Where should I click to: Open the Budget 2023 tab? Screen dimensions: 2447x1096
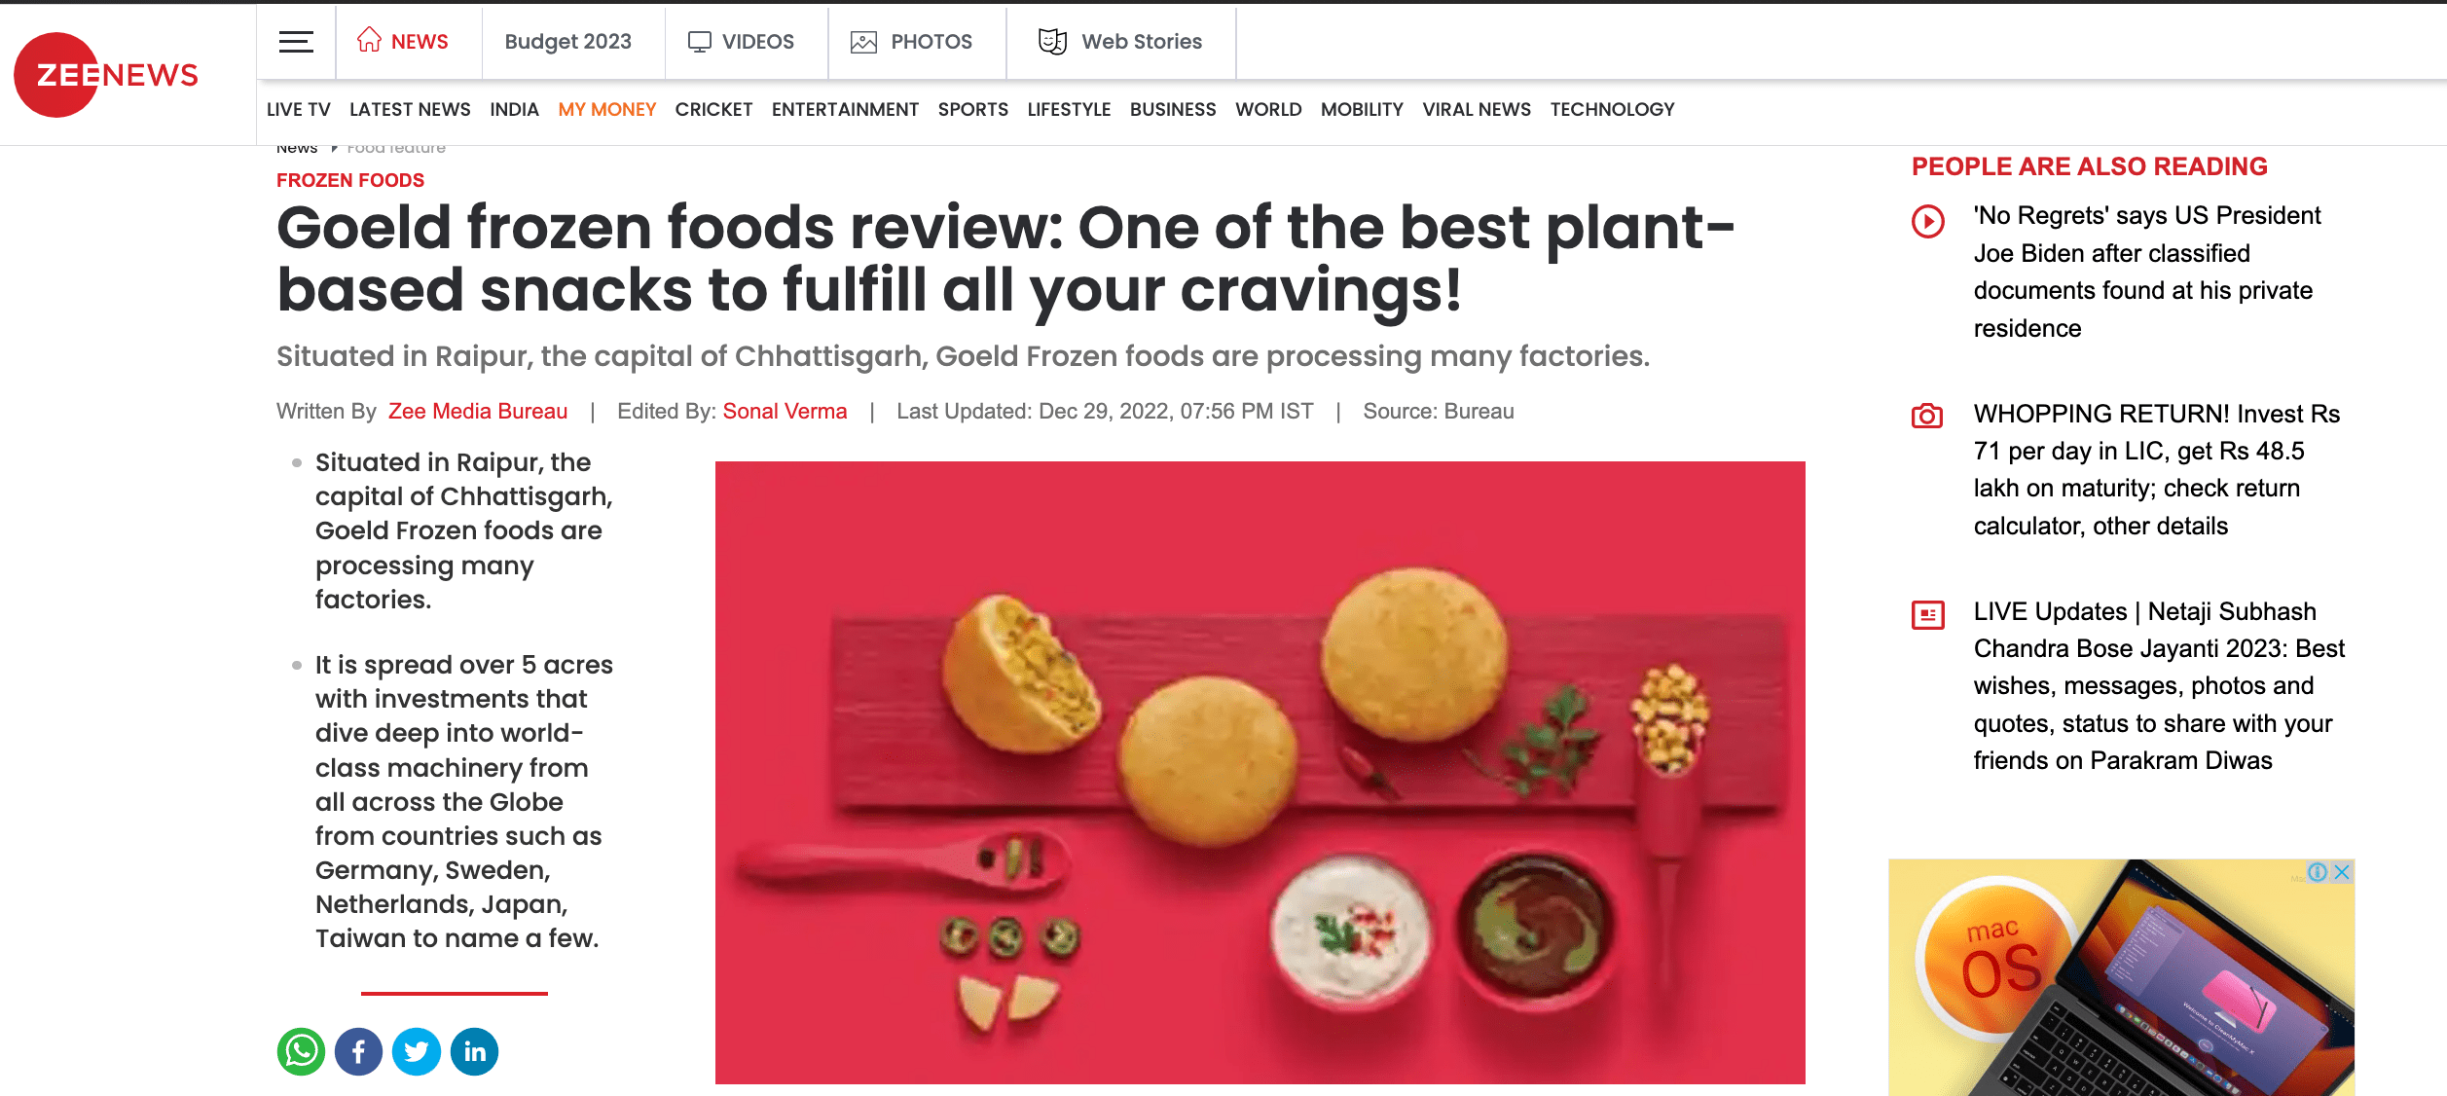pos(568,41)
